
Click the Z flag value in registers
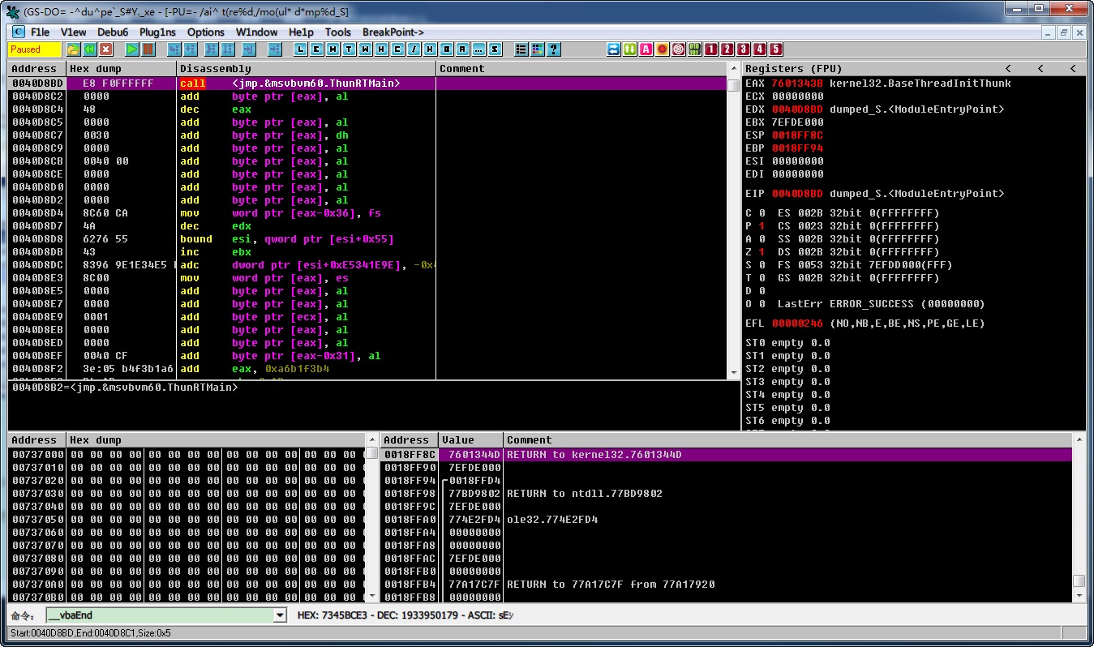pos(762,252)
